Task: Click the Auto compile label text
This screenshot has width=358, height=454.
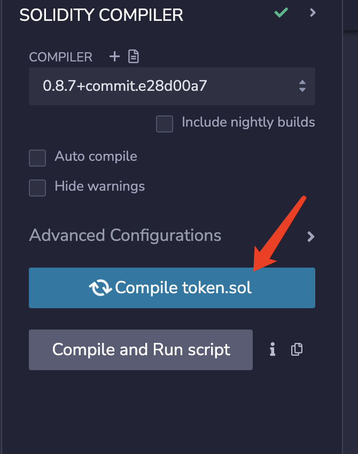Action: (96, 156)
